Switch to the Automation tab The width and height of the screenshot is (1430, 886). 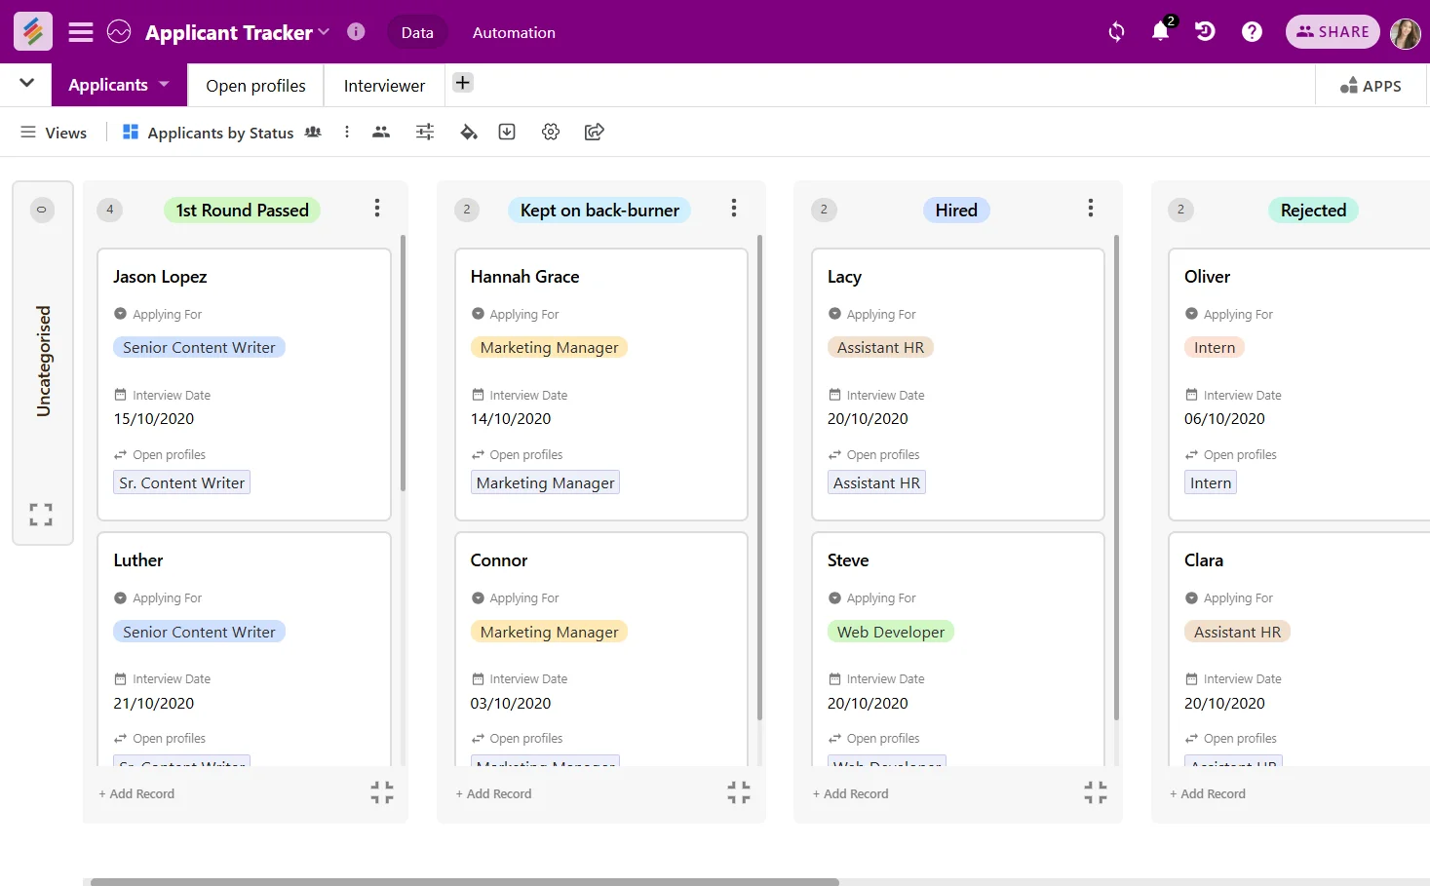(513, 31)
